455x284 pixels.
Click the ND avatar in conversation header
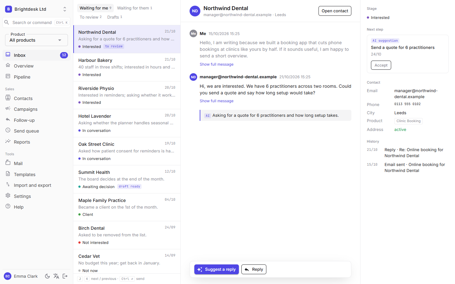pyautogui.click(x=195, y=11)
